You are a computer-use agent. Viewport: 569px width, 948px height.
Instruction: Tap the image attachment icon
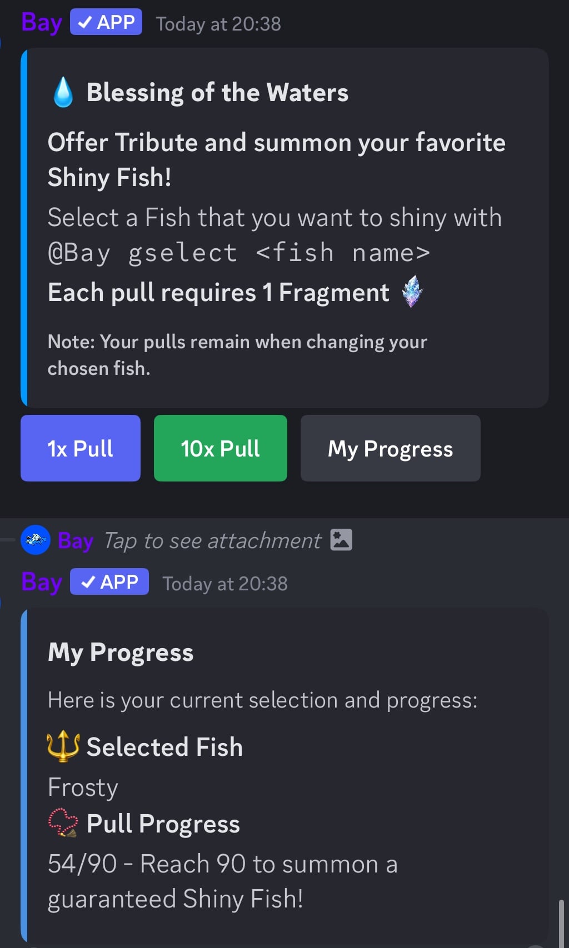(341, 540)
